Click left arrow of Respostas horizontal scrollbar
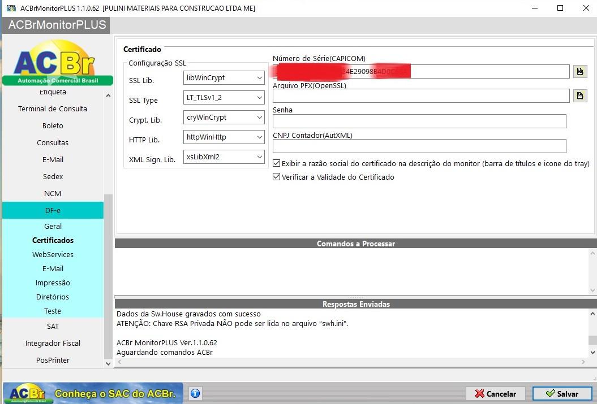Viewport: 597px width, 404px height. click(x=119, y=362)
